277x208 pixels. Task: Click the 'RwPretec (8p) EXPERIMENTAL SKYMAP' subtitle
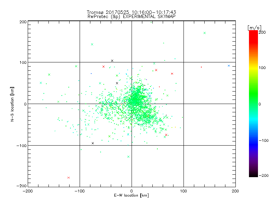coord(132,17)
